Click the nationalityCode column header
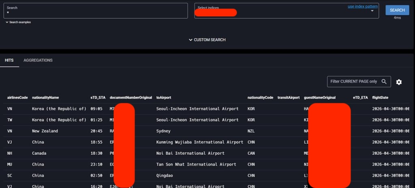Viewport: 415px width, 188px height. click(260, 98)
